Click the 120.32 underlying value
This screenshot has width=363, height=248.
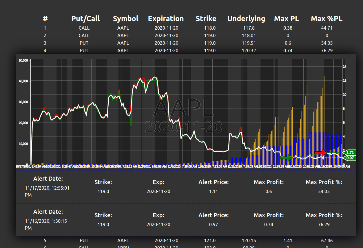pyautogui.click(x=249, y=51)
